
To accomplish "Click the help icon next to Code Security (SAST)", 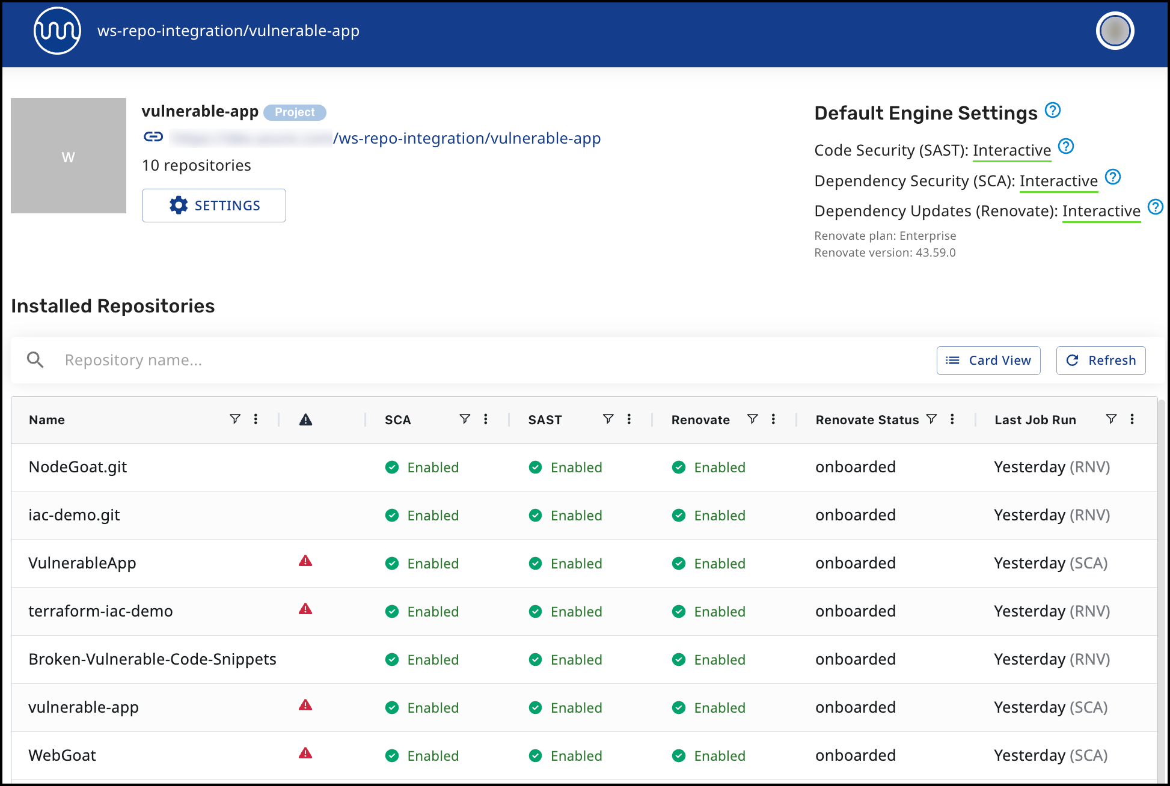I will click(1065, 147).
